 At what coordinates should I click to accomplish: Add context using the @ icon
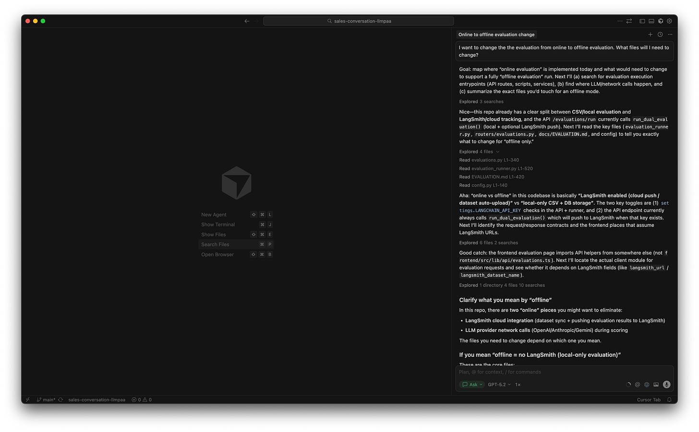pyautogui.click(x=638, y=384)
